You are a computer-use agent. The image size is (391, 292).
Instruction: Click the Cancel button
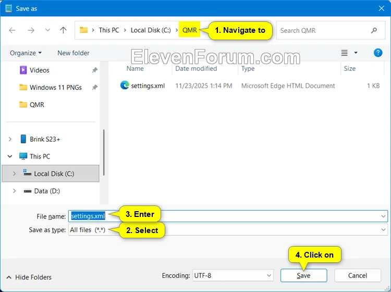point(358,275)
